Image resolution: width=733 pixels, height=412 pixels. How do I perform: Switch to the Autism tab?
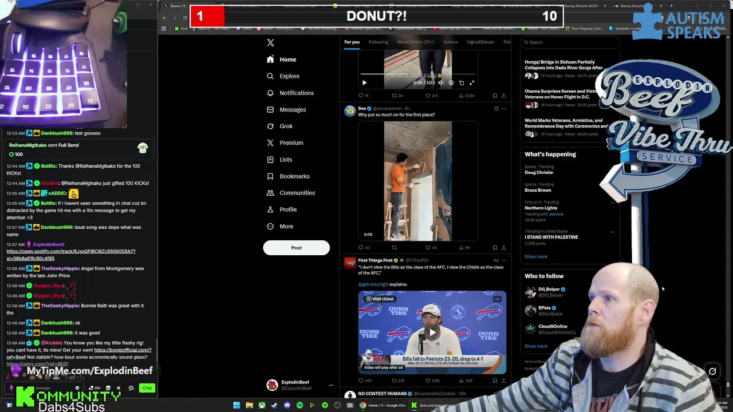tap(450, 42)
